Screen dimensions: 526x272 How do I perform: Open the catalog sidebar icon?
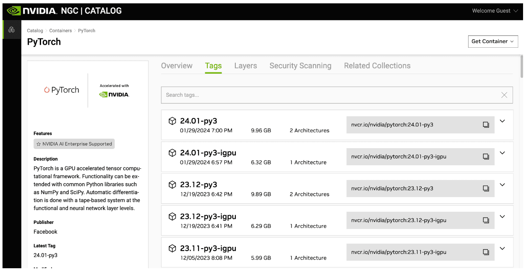12,30
